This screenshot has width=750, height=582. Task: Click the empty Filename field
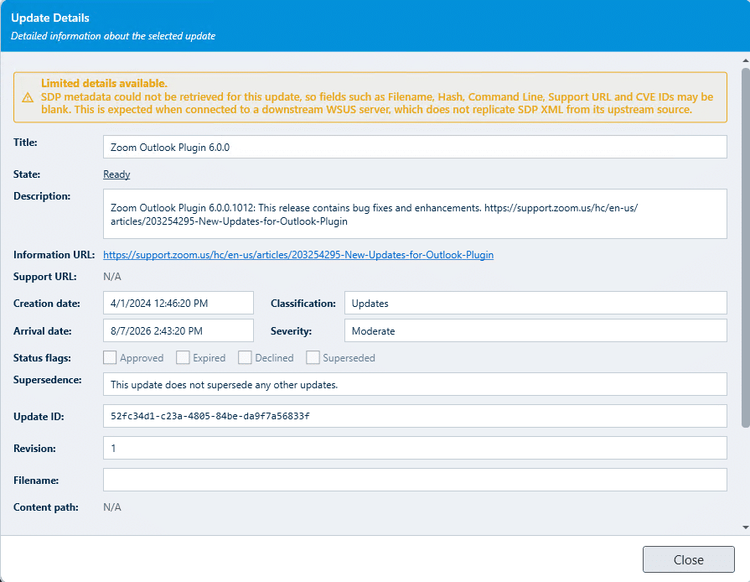(415, 480)
